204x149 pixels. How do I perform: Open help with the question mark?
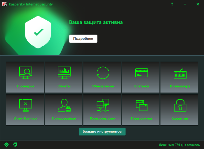pyautogui.click(x=172, y=4)
